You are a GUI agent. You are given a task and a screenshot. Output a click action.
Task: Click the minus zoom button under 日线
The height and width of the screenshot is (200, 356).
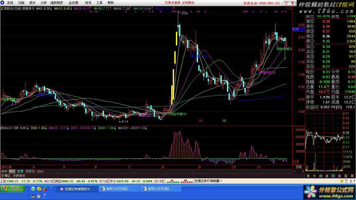pos(299,171)
